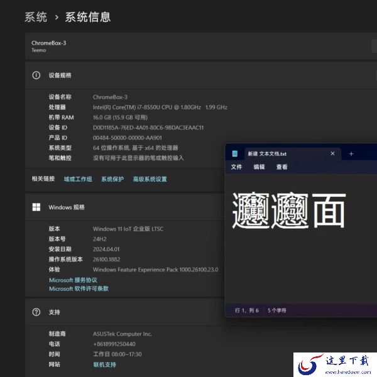The height and width of the screenshot is (377, 377).
Task: Click the Windows logo icon beside Windows 规格
Action: click(36, 207)
